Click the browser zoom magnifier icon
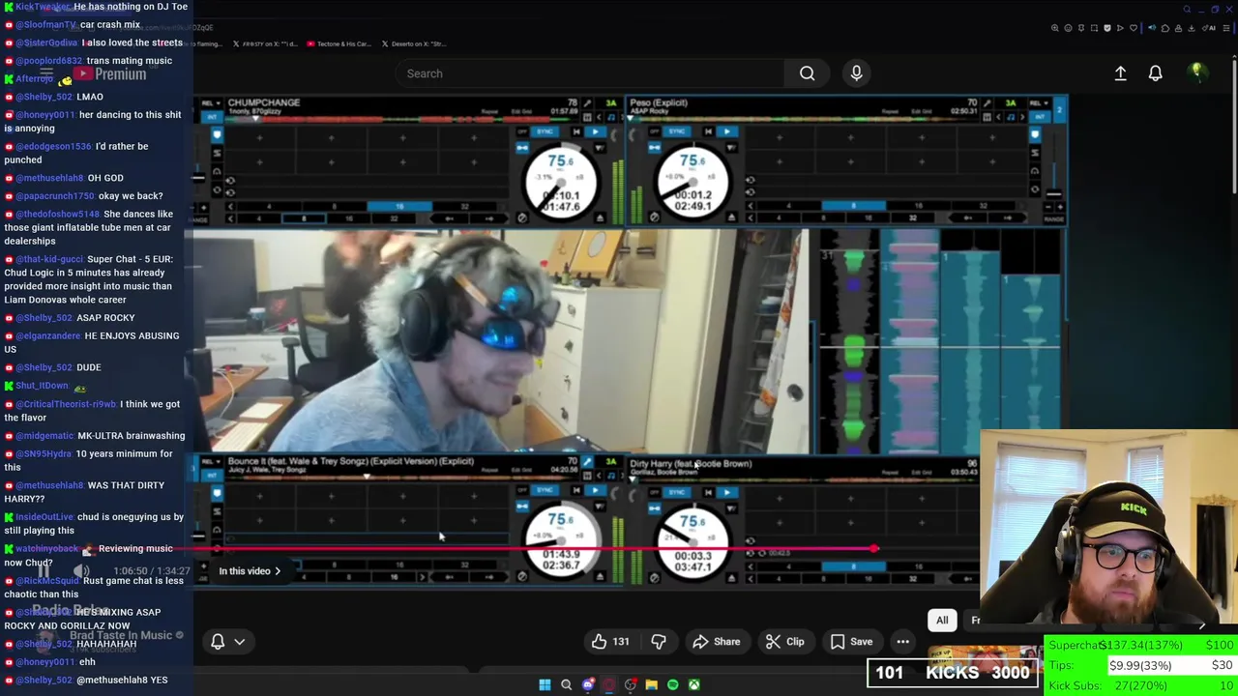 coord(1055,28)
